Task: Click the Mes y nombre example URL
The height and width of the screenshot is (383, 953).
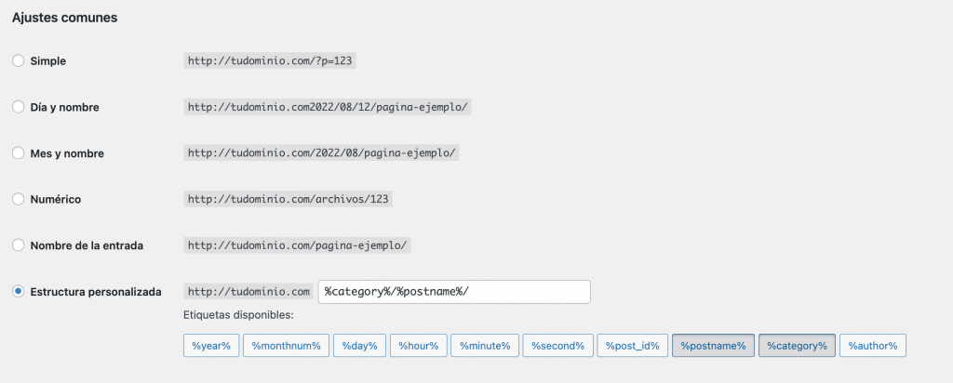Action: [322, 153]
